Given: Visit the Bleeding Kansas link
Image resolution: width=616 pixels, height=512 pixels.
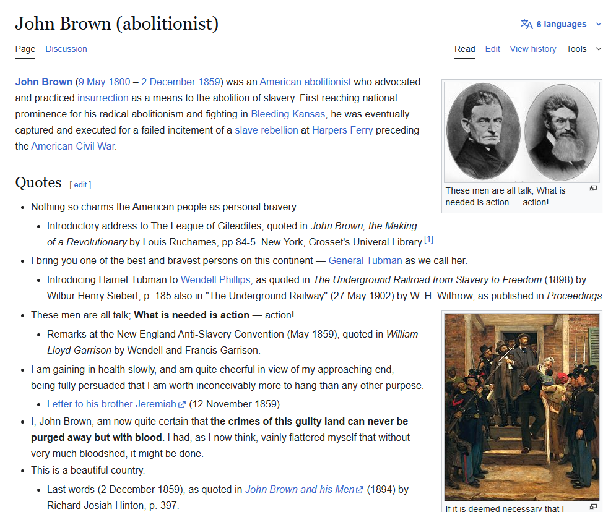Looking at the screenshot, I should pyautogui.click(x=288, y=114).
